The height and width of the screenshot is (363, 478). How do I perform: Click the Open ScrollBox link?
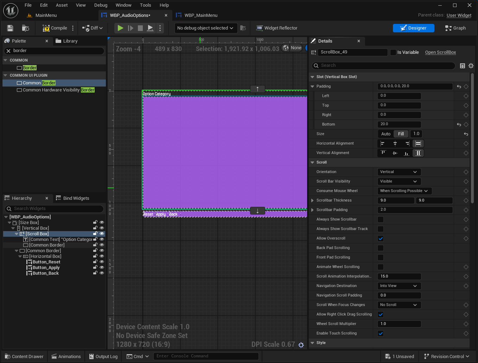[x=440, y=52]
